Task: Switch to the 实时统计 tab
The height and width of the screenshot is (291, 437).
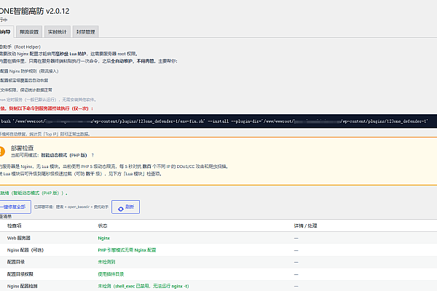Action: click(57, 32)
